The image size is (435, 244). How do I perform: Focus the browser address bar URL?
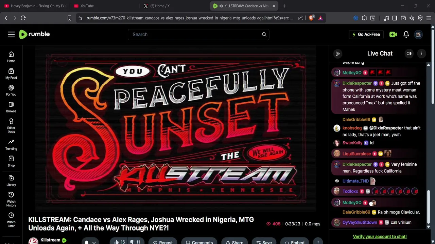coord(190,18)
